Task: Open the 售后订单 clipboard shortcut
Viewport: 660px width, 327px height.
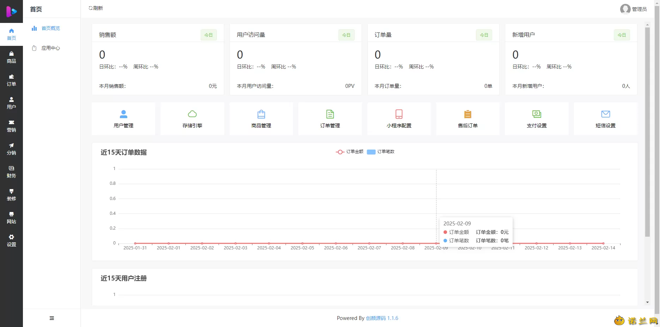Action: pyautogui.click(x=468, y=119)
